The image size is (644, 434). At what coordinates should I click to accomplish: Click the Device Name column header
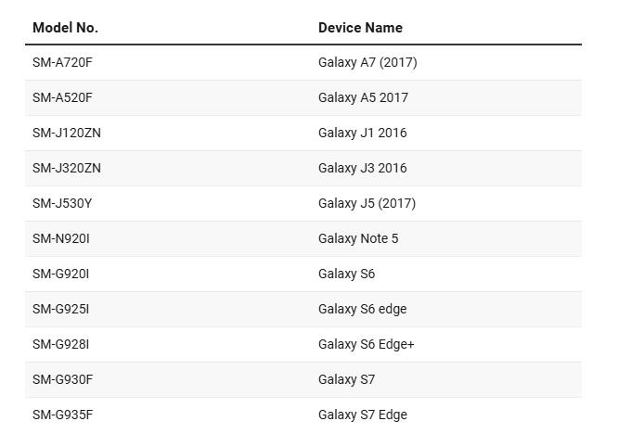tap(360, 28)
